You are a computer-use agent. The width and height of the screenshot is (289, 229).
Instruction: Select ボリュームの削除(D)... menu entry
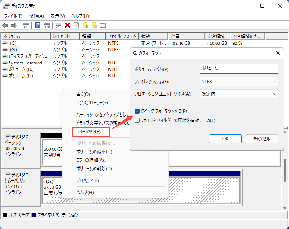(96, 168)
